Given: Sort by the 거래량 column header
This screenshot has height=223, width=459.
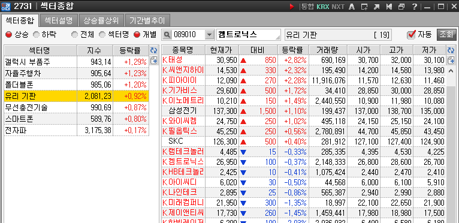Looking at the screenshot, I should (x=328, y=50).
